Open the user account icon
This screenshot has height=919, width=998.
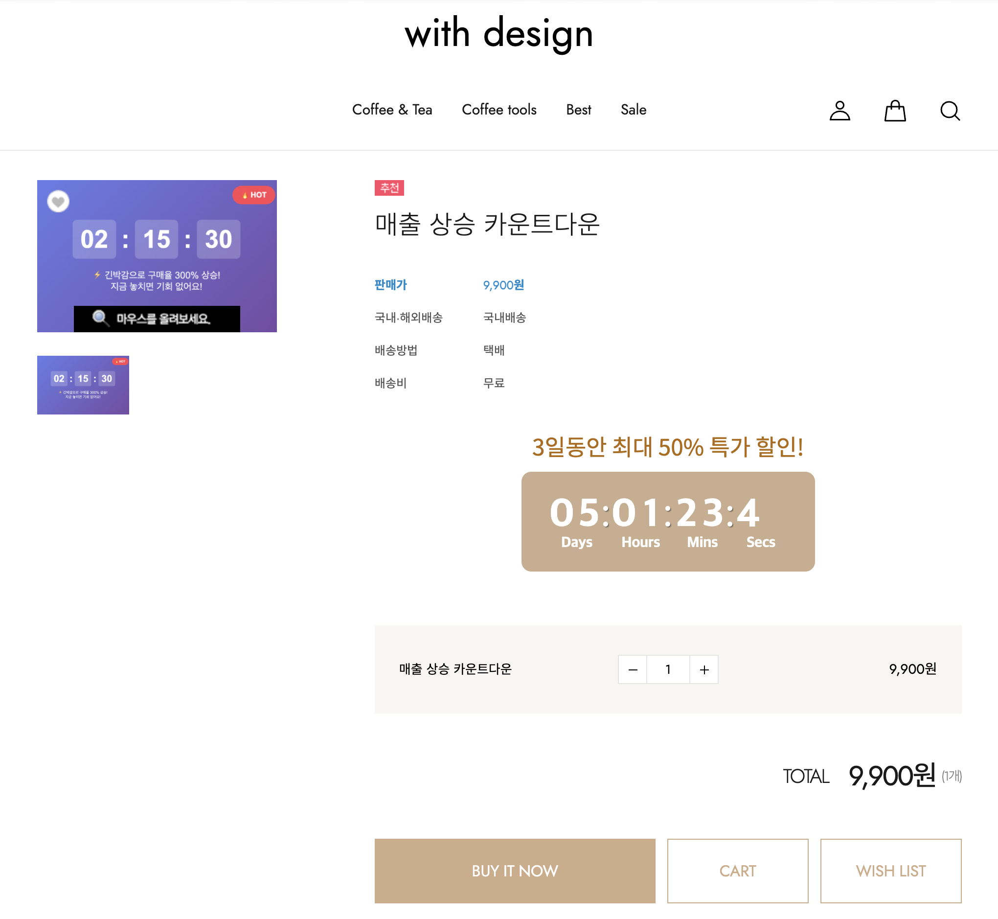(839, 111)
